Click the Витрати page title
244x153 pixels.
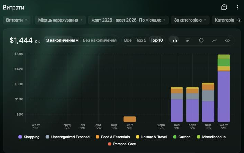pos(14,7)
